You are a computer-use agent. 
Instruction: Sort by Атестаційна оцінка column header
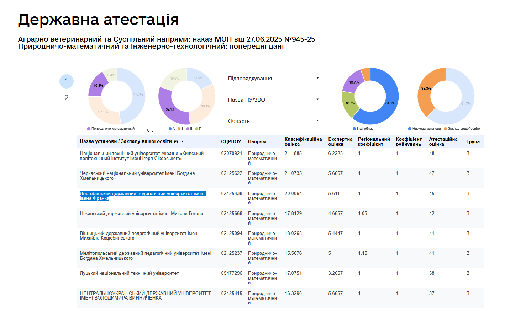point(443,141)
